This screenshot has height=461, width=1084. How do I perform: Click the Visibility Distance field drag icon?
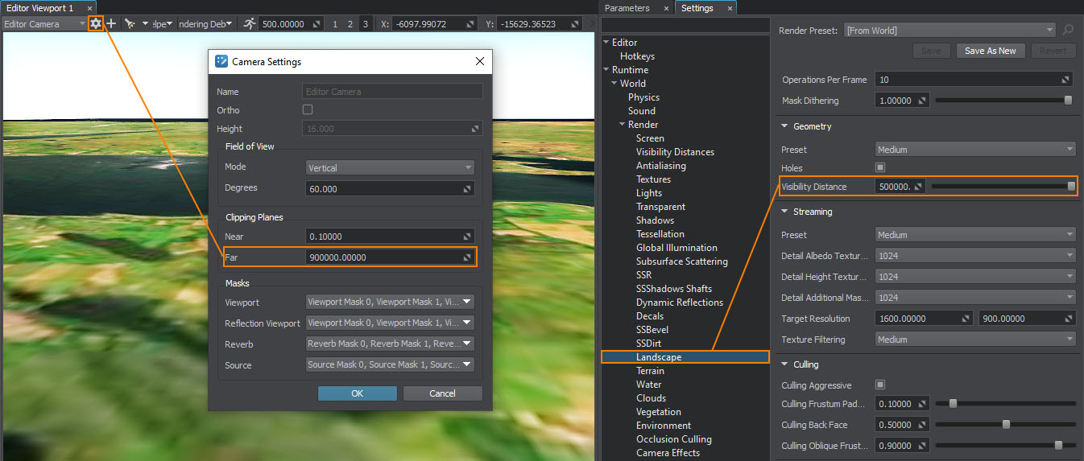(x=917, y=187)
